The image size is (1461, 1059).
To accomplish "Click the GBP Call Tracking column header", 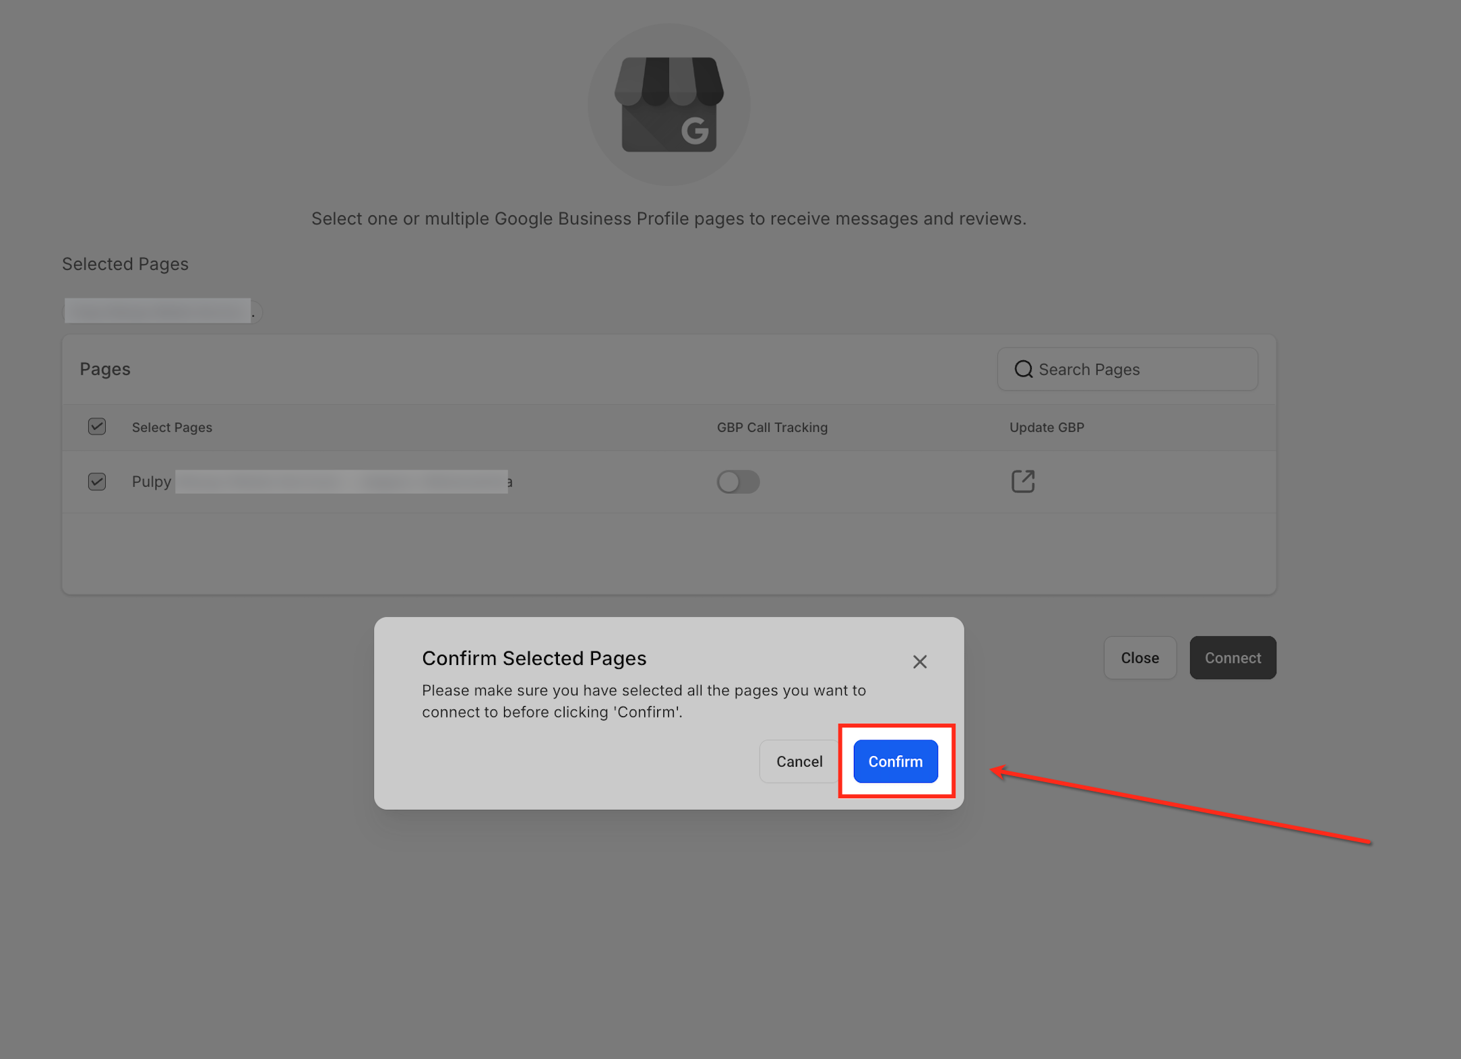I will [772, 427].
